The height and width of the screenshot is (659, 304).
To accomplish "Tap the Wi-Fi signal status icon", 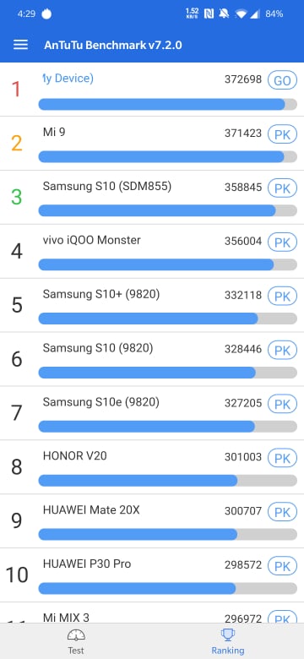I will [x=241, y=14].
